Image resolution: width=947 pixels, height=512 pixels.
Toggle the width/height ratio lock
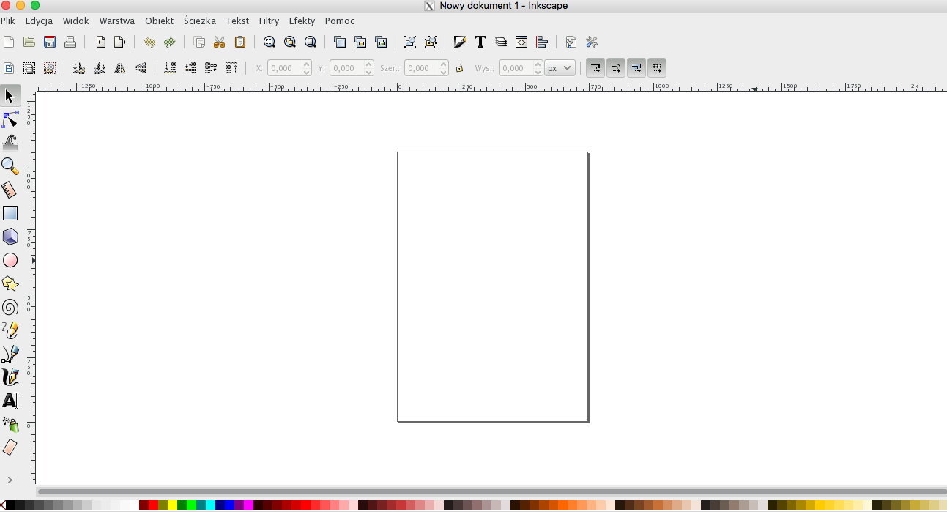tap(459, 68)
